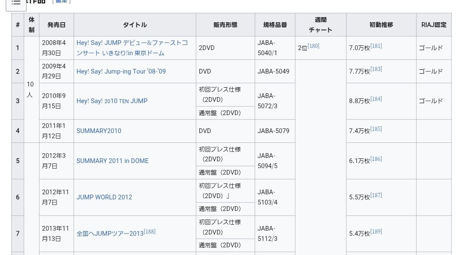Select the 10人 lineup cell
This screenshot has width=463, height=255.
coord(32,89)
